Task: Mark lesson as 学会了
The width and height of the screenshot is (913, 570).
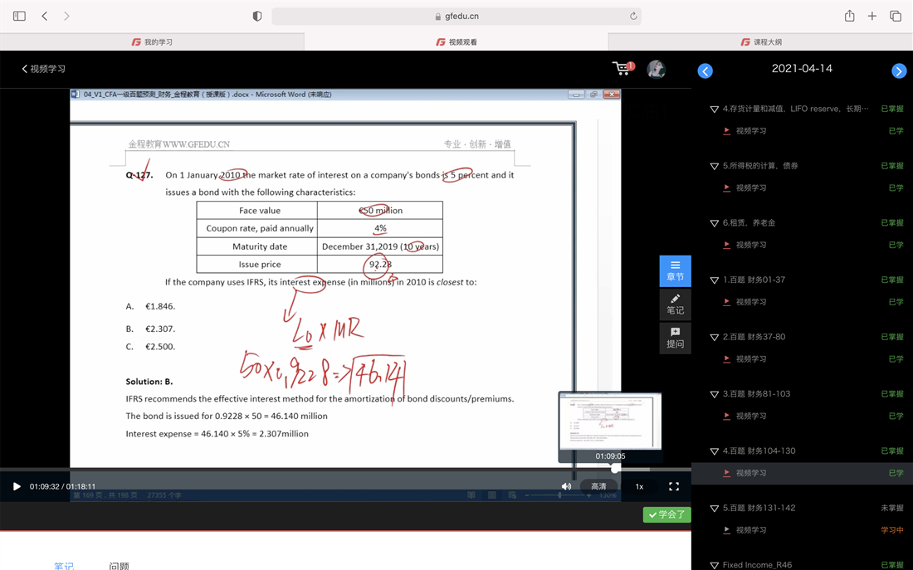Action: (666, 514)
